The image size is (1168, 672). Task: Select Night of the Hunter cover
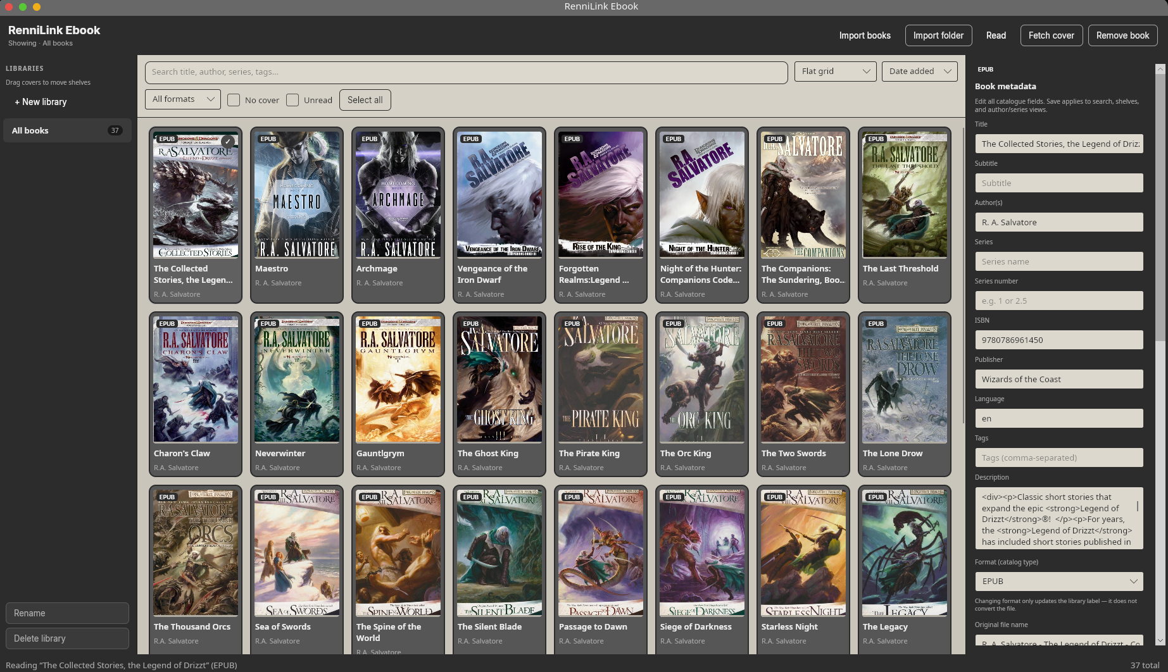[702, 194]
